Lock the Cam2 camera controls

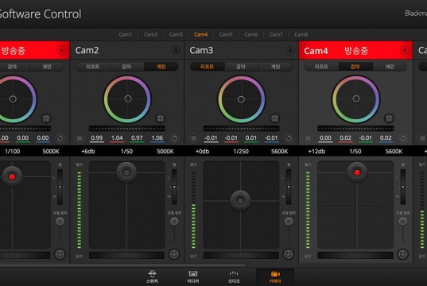click(x=176, y=50)
